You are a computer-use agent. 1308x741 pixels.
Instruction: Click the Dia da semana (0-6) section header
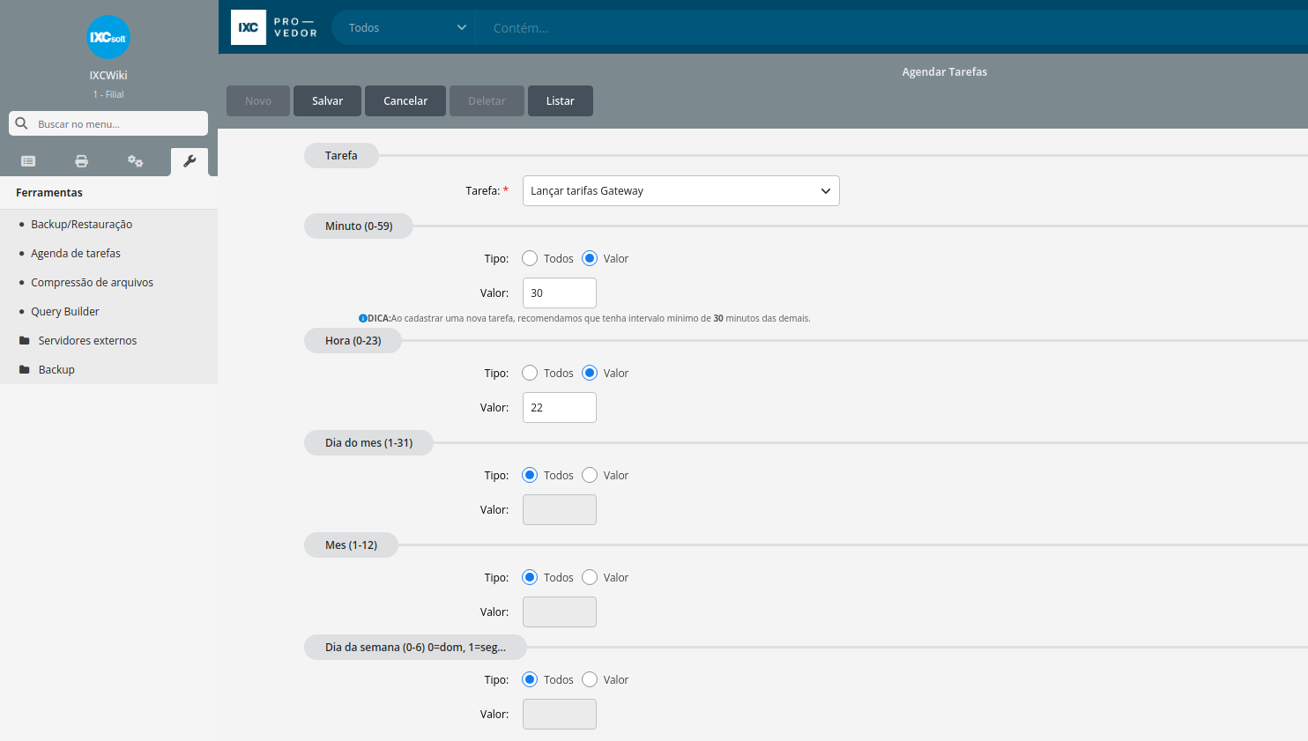coord(415,647)
